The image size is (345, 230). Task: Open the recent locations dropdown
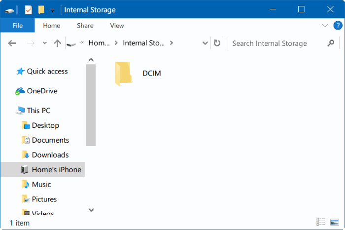pyautogui.click(x=45, y=43)
